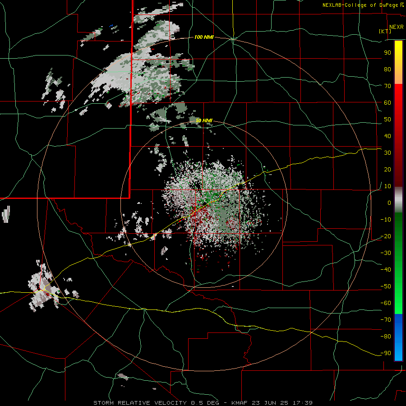
Task: Click the "50 NMI" range ring label
Action: pyautogui.click(x=204, y=120)
